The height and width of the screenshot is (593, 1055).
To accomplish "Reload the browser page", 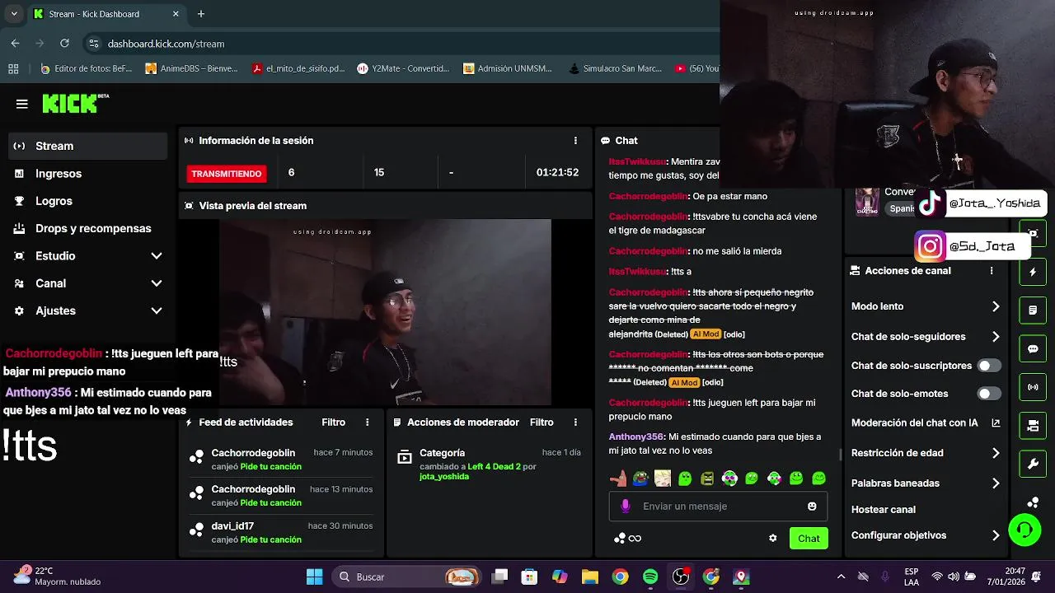I will coord(64,44).
